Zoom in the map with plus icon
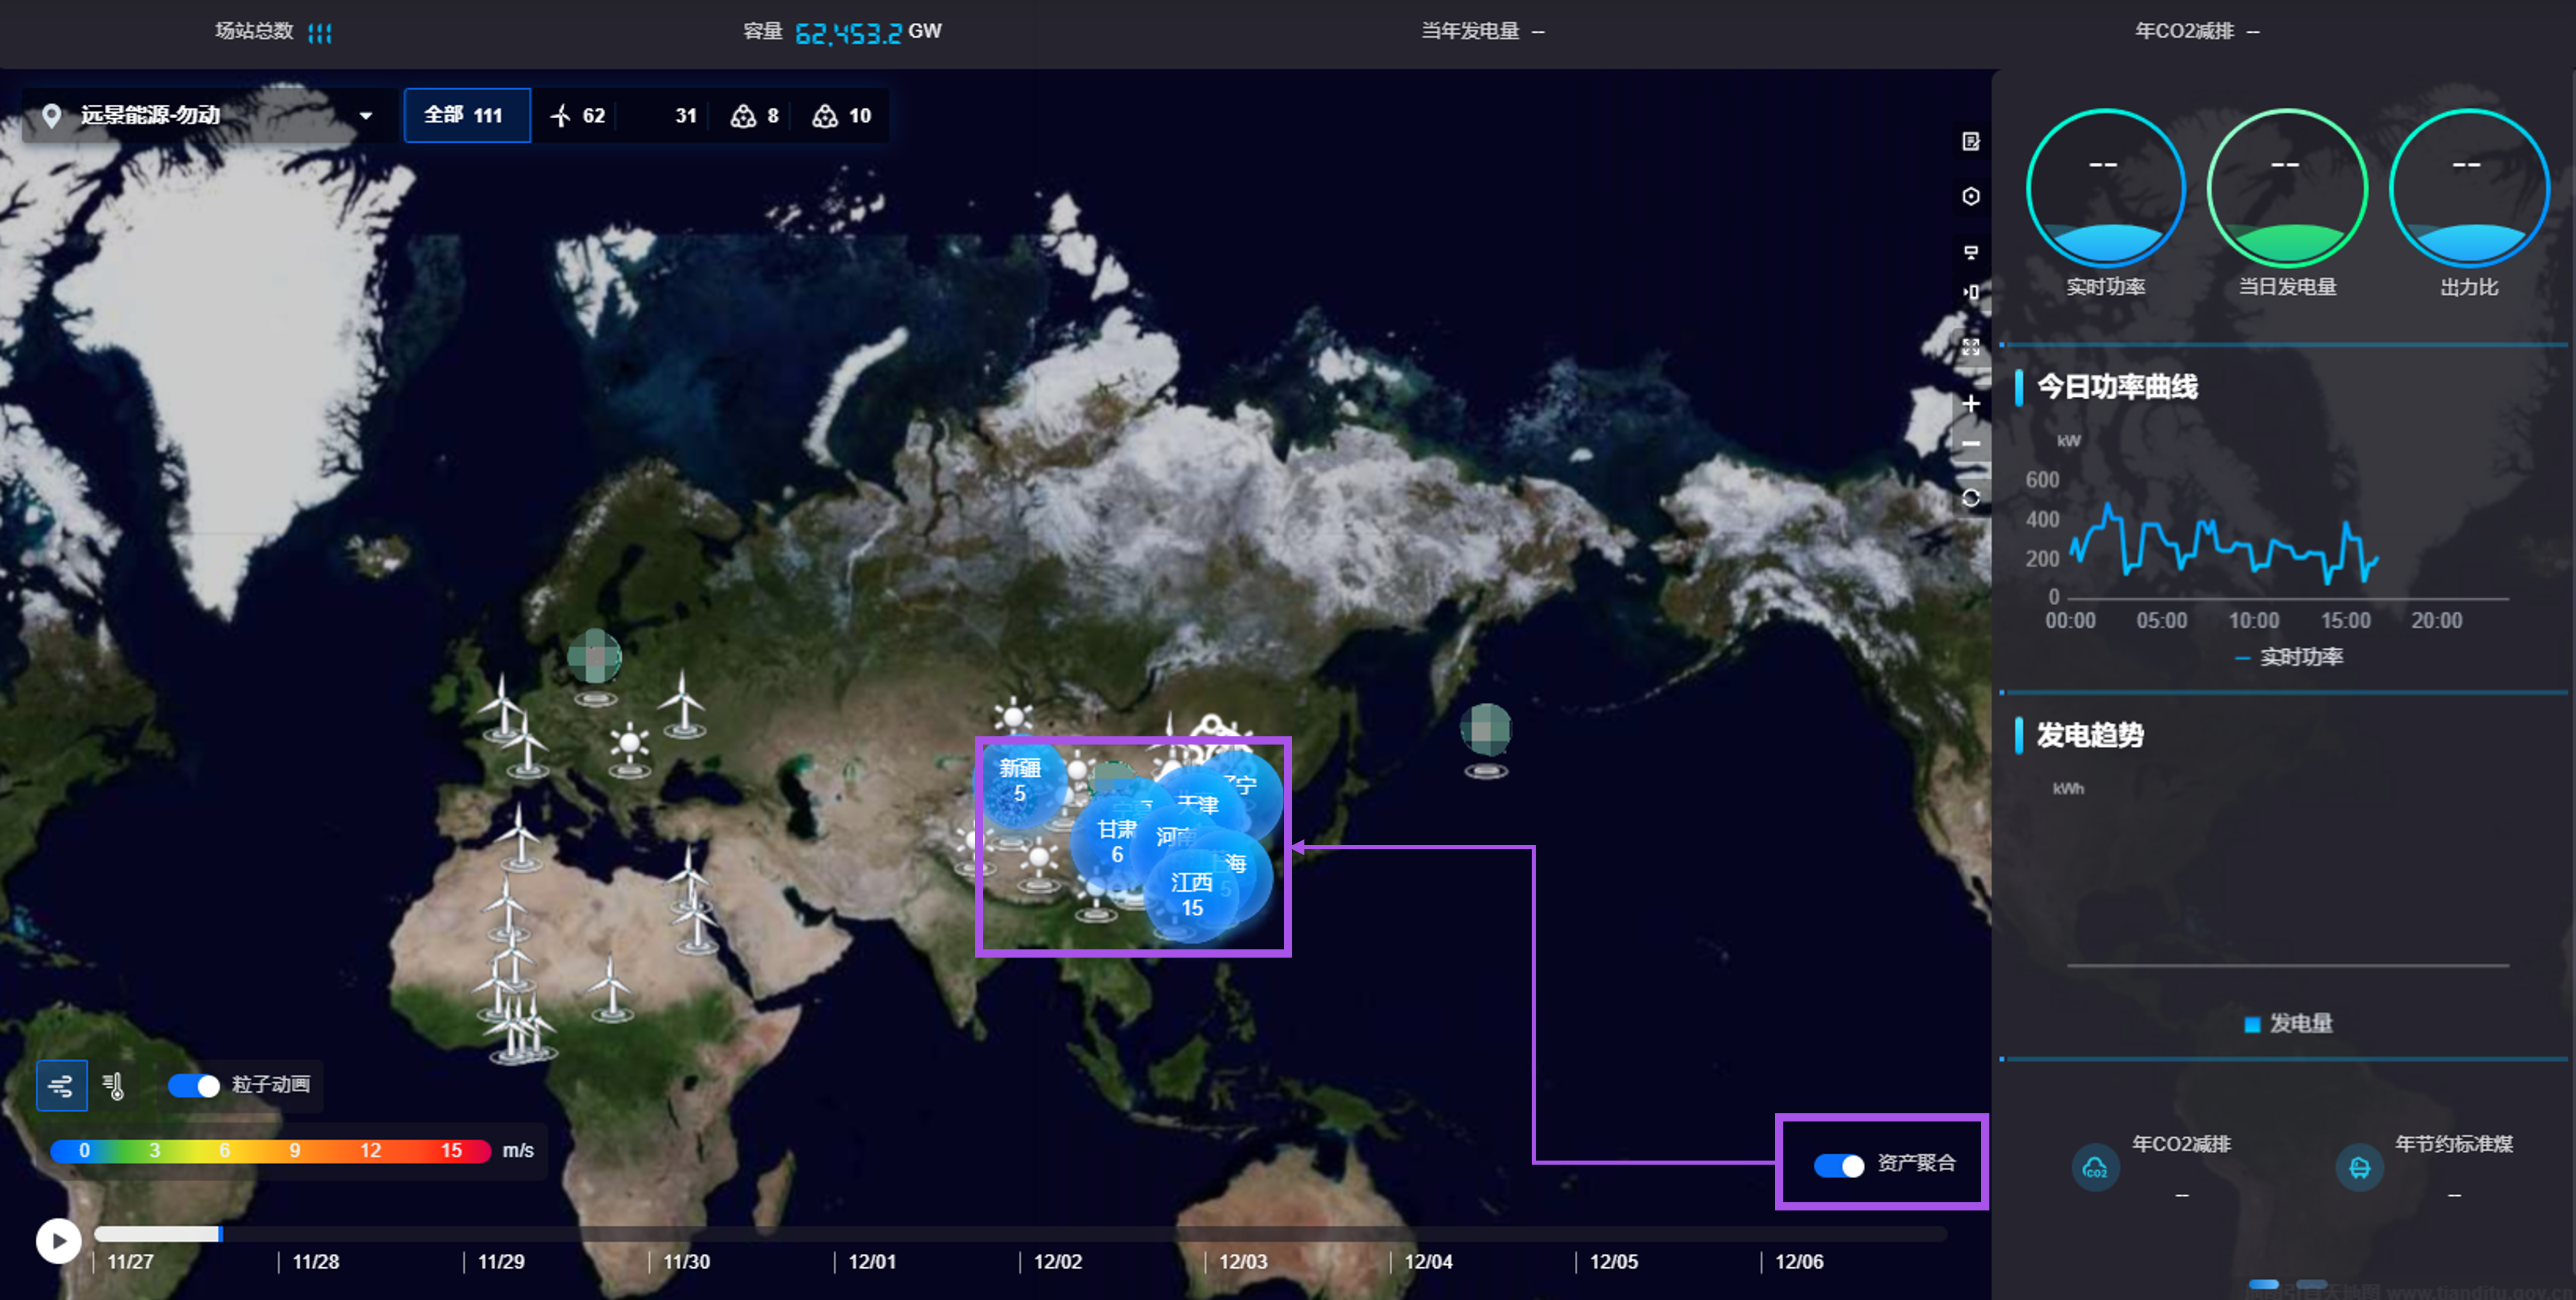Image resolution: width=2576 pixels, height=1300 pixels. 1970,403
